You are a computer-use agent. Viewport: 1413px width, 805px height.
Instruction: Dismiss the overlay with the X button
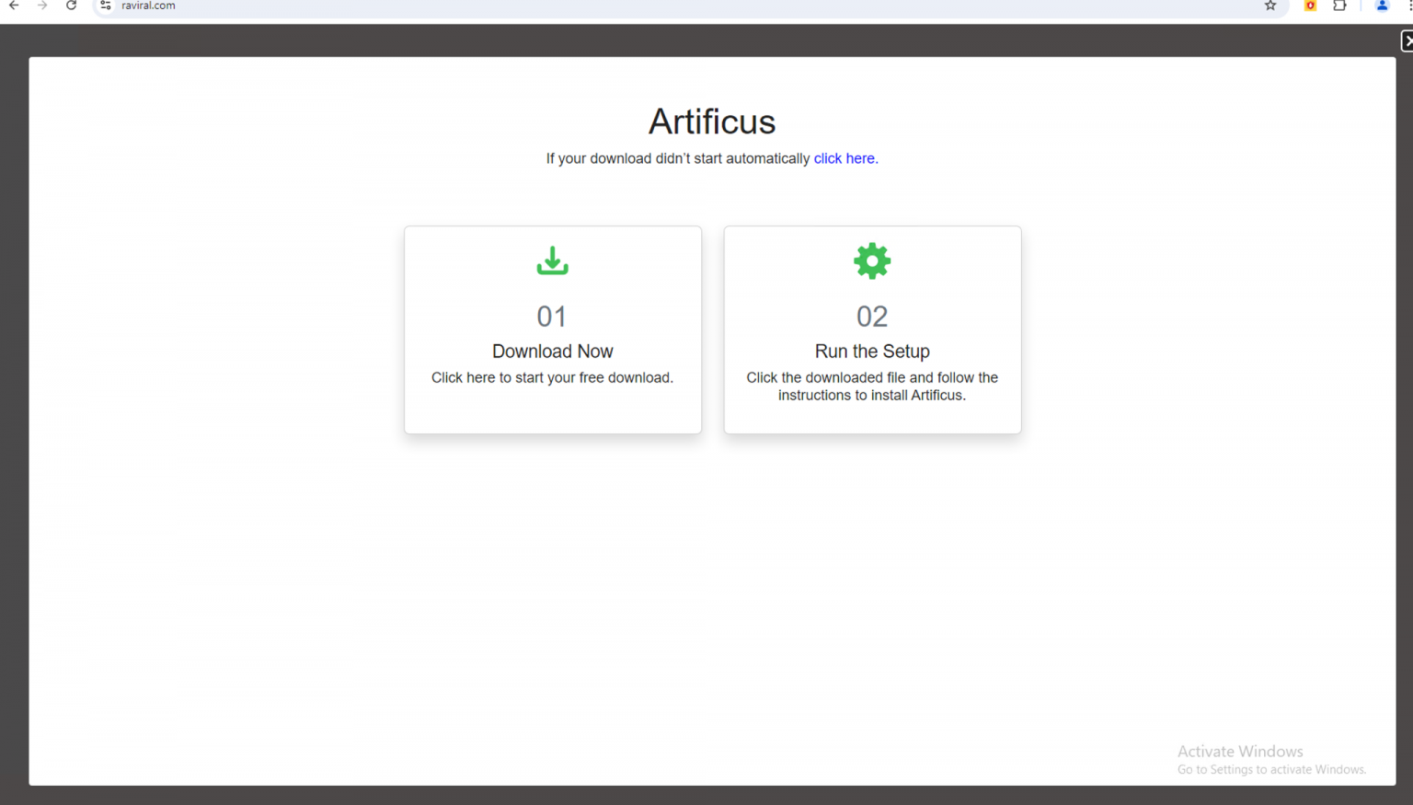(1407, 40)
